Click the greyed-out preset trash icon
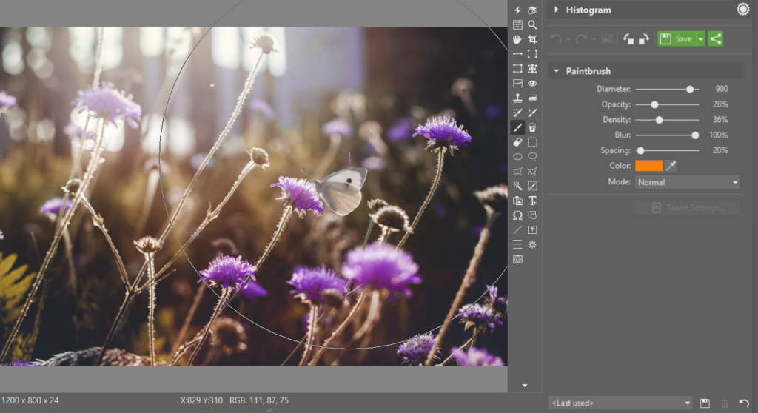 pyautogui.click(x=725, y=403)
